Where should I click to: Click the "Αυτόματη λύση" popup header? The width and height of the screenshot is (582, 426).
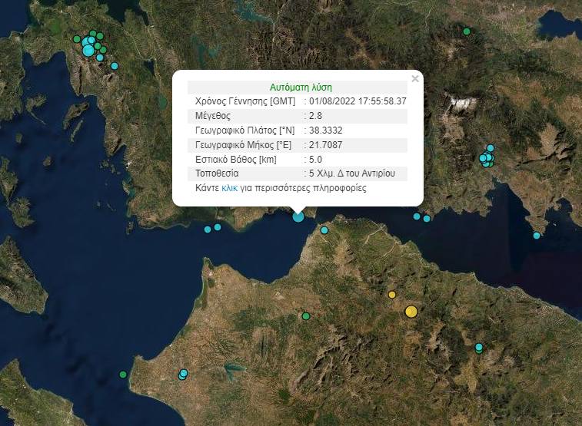(301, 88)
